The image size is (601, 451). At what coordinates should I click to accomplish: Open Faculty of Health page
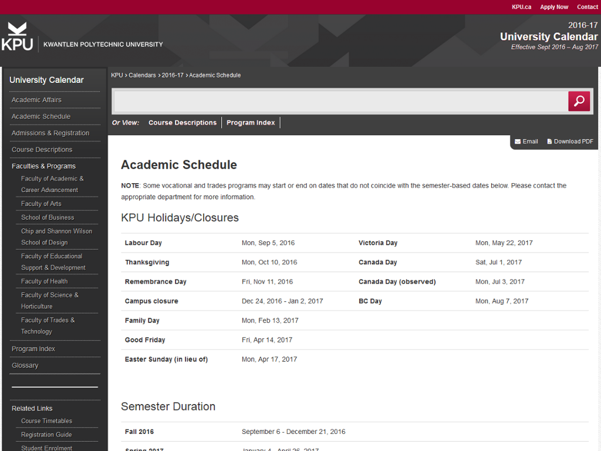pyautogui.click(x=44, y=281)
